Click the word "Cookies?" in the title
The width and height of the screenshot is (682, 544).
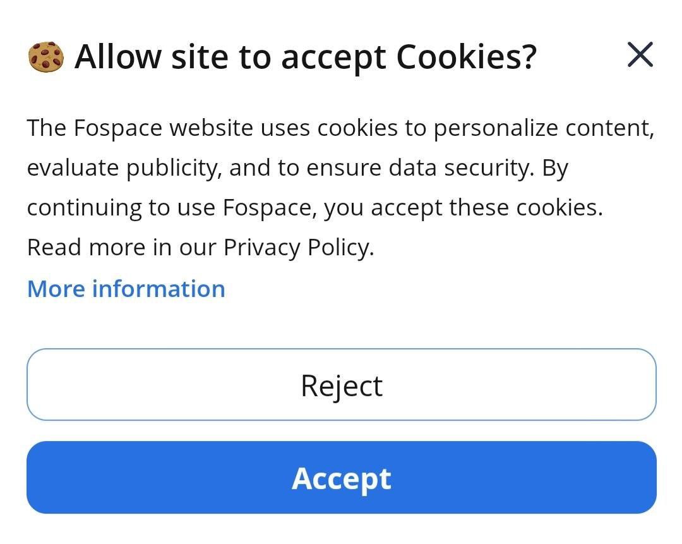(x=466, y=57)
